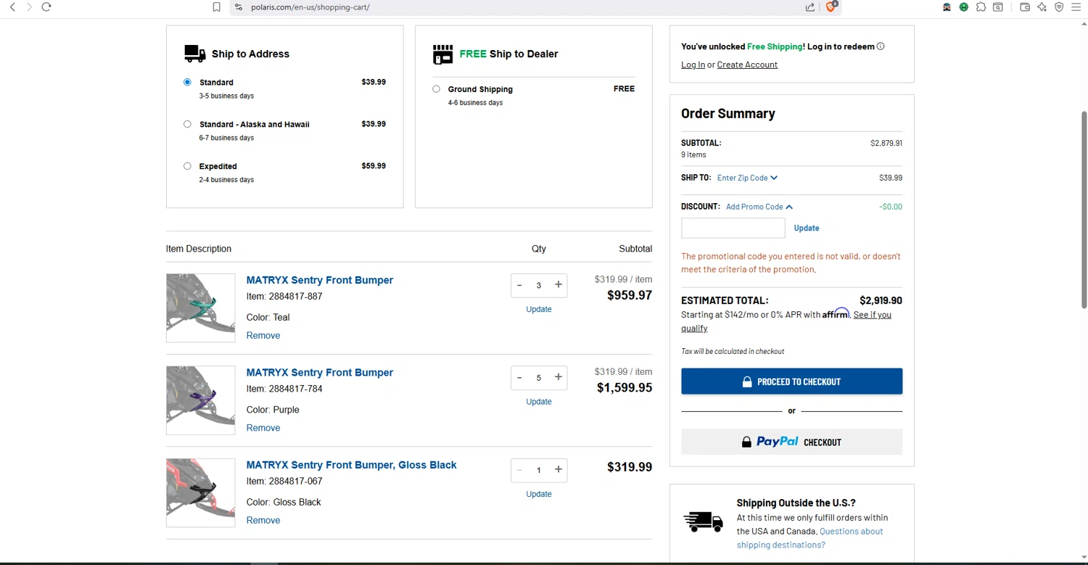Go forward using the browser forward arrow
1088x565 pixels.
29,7
